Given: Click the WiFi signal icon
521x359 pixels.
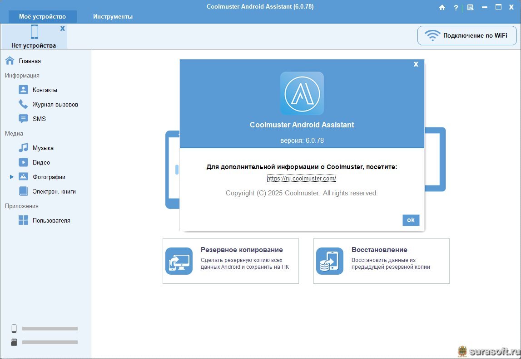Looking at the screenshot, I should click(432, 35).
